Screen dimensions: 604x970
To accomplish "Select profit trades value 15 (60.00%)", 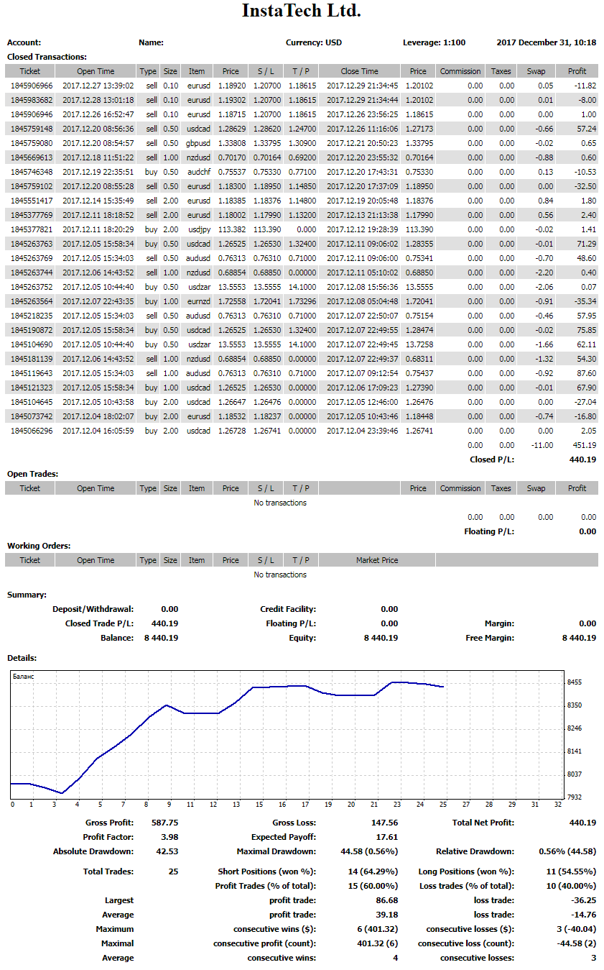I will (373, 886).
